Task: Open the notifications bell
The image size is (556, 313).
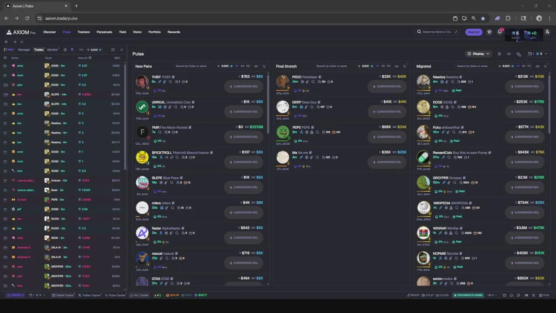Action: coord(500,32)
